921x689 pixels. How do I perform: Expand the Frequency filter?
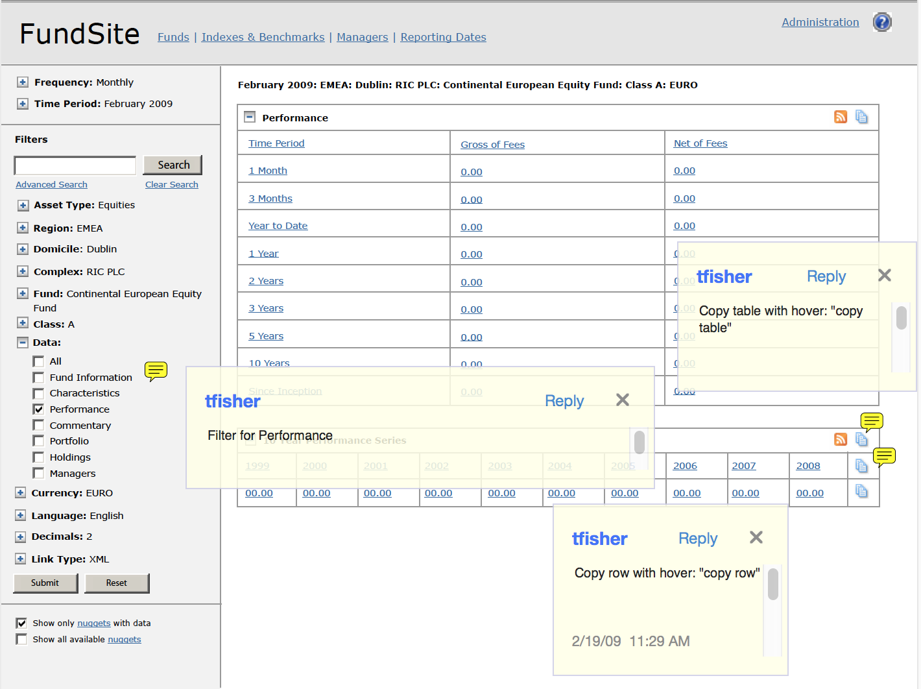tap(23, 82)
